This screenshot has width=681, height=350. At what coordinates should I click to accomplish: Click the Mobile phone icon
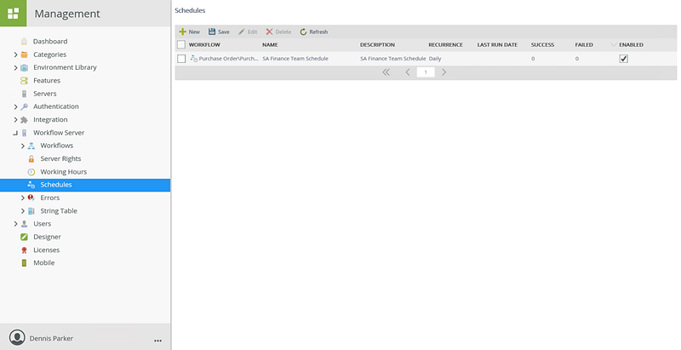pyautogui.click(x=25, y=263)
